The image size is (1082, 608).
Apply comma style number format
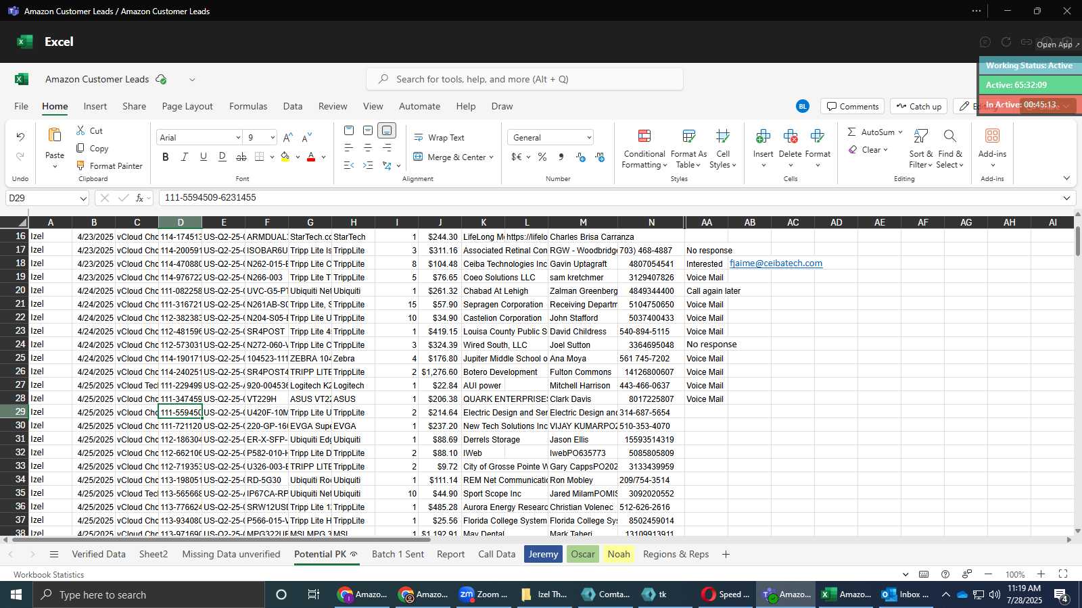pyautogui.click(x=561, y=157)
